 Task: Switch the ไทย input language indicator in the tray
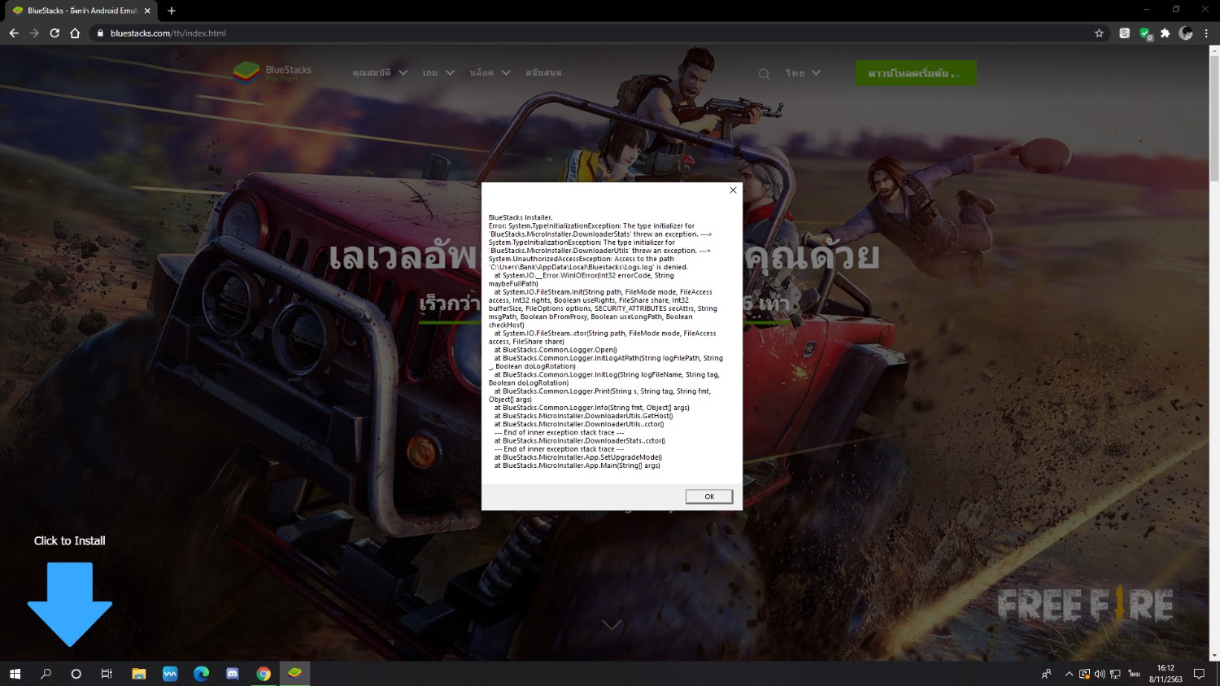pyautogui.click(x=1134, y=674)
